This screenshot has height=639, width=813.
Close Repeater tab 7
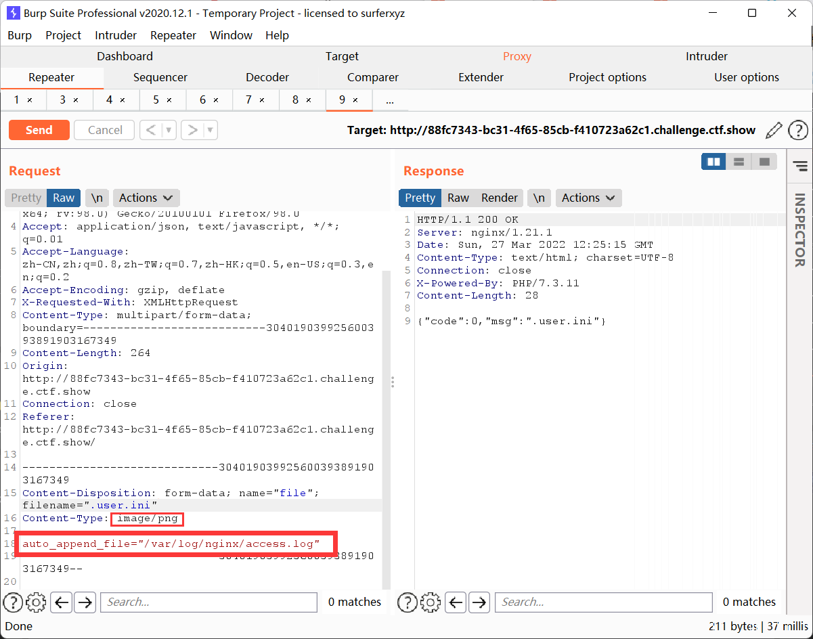coord(262,100)
